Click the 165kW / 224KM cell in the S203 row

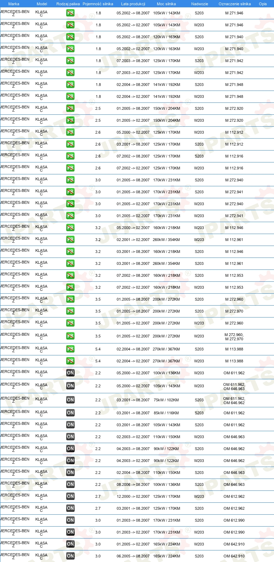(x=166, y=556)
